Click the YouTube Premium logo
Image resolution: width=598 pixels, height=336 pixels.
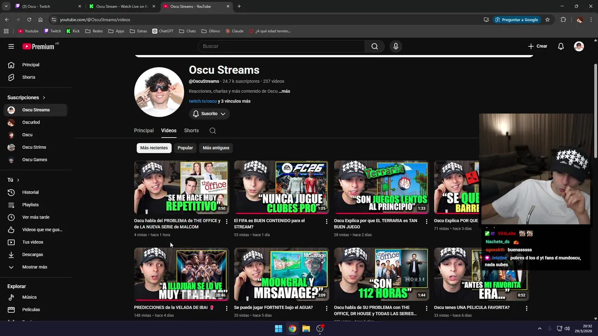[39, 46]
